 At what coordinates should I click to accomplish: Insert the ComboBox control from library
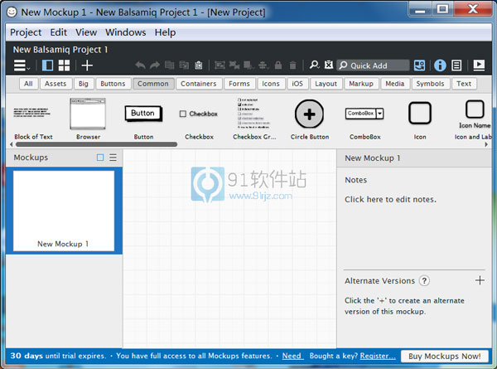tap(364, 114)
